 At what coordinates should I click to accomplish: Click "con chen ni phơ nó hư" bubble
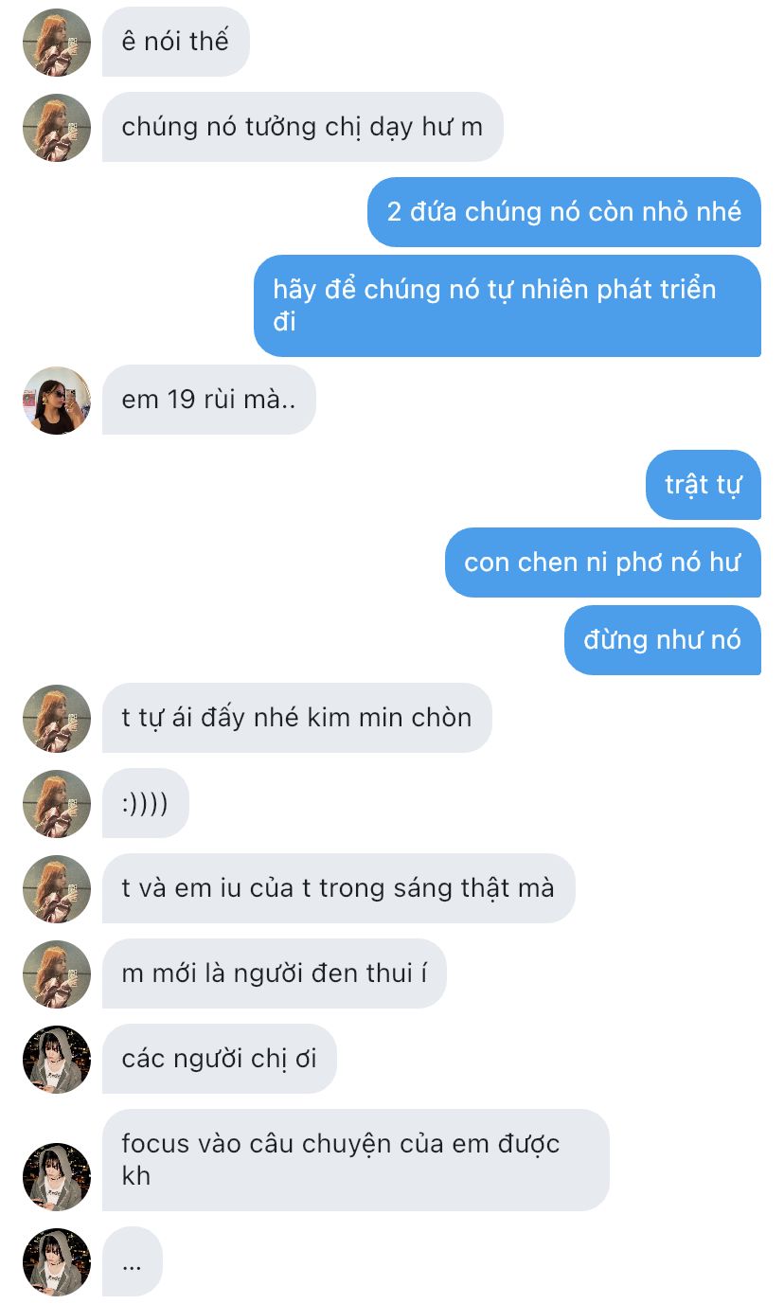click(x=603, y=563)
